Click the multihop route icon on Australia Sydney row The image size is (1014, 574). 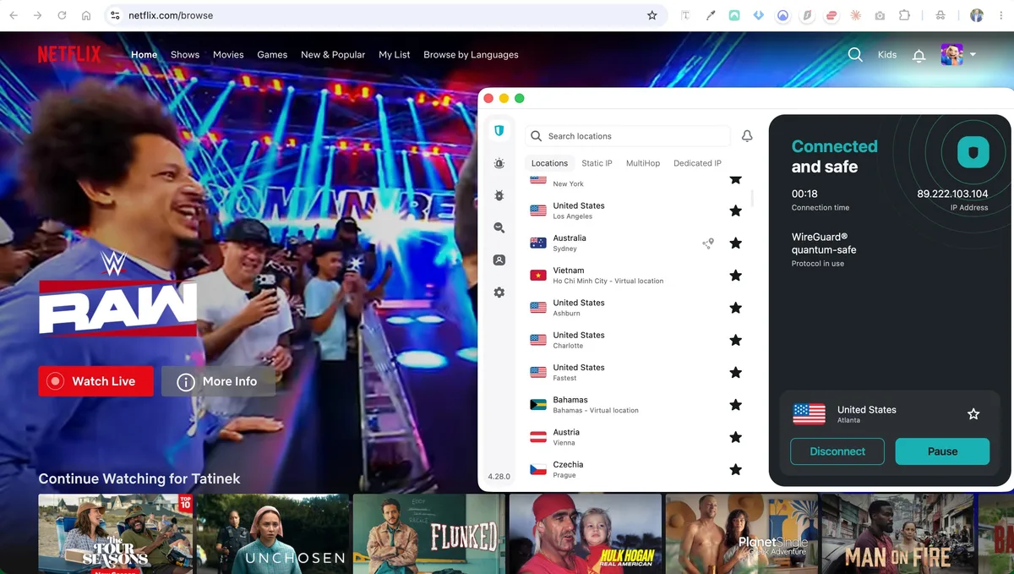point(708,243)
